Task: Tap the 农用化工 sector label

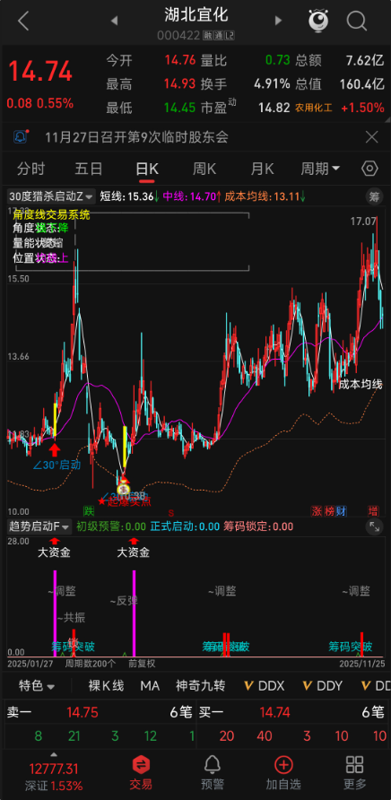Action: click(x=314, y=108)
